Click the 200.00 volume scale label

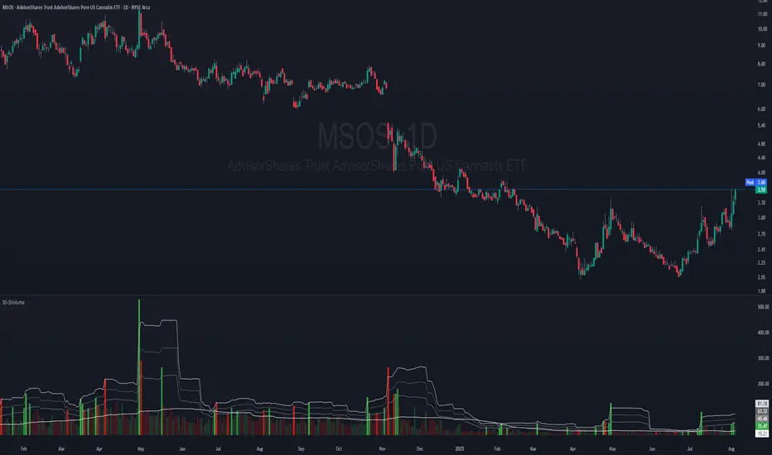tap(763, 384)
